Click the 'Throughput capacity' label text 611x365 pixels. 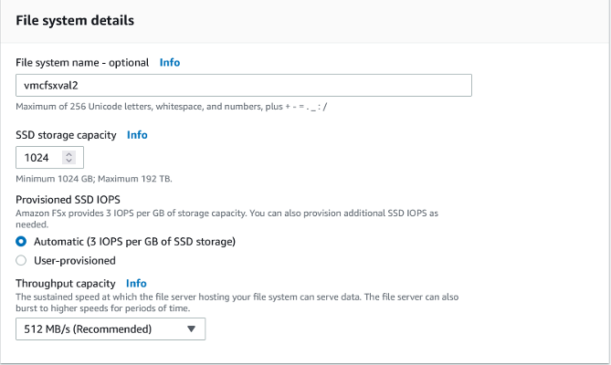click(x=66, y=284)
